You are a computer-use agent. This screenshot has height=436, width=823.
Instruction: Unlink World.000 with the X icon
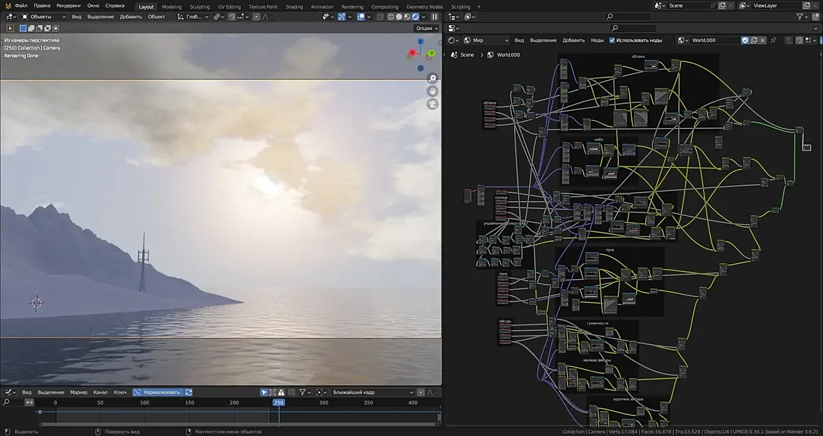click(x=762, y=40)
